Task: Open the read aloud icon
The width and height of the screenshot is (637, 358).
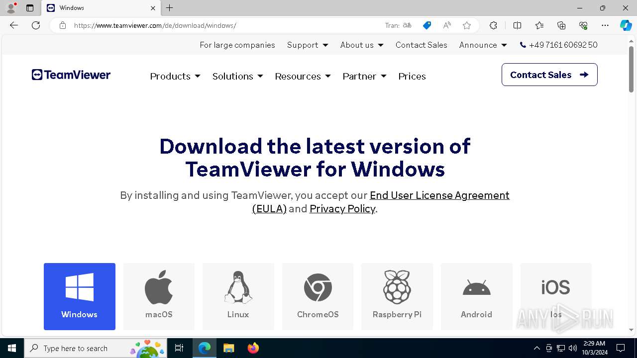Action: coord(447,25)
